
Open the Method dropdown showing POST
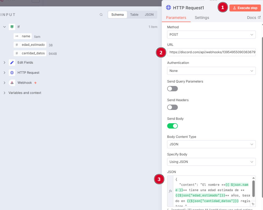point(211,35)
